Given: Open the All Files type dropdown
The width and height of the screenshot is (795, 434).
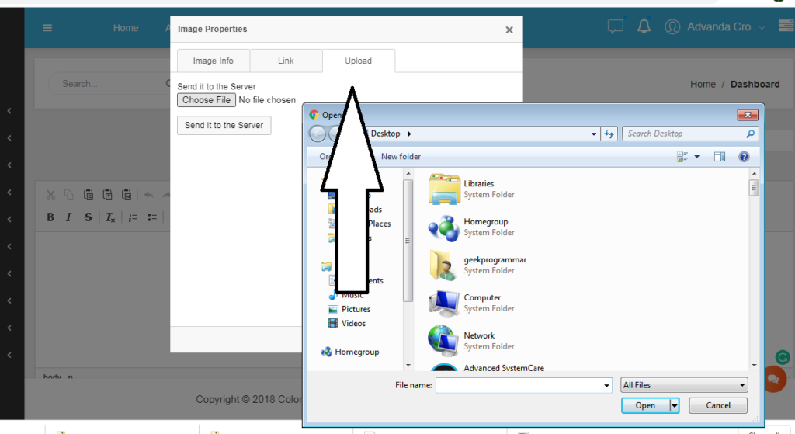Looking at the screenshot, I should click(684, 385).
